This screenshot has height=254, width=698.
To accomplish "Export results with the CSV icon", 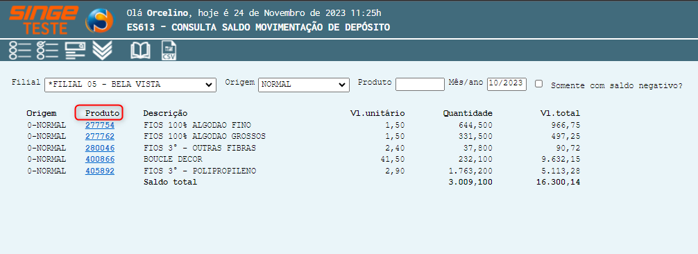I will (169, 51).
